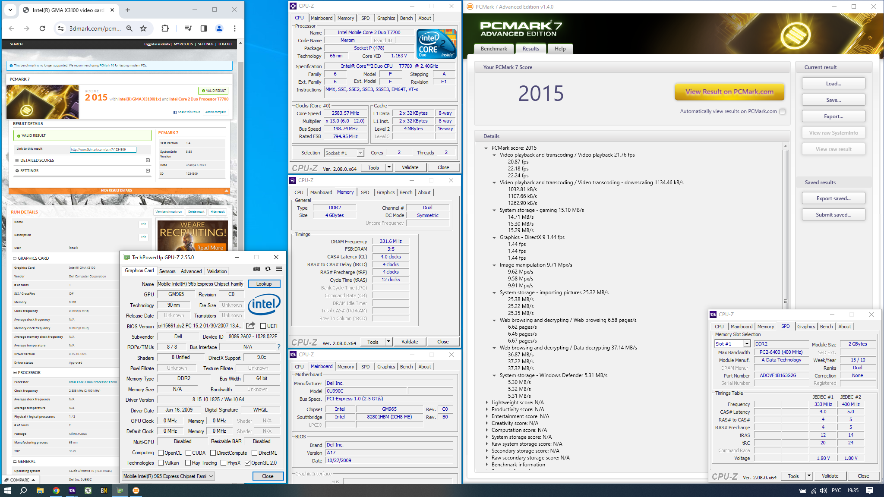The width and height of the screenshot is (884, 497).
Task: Expand SETTINGS section on the 3DMark page
Action: [148, 170]
